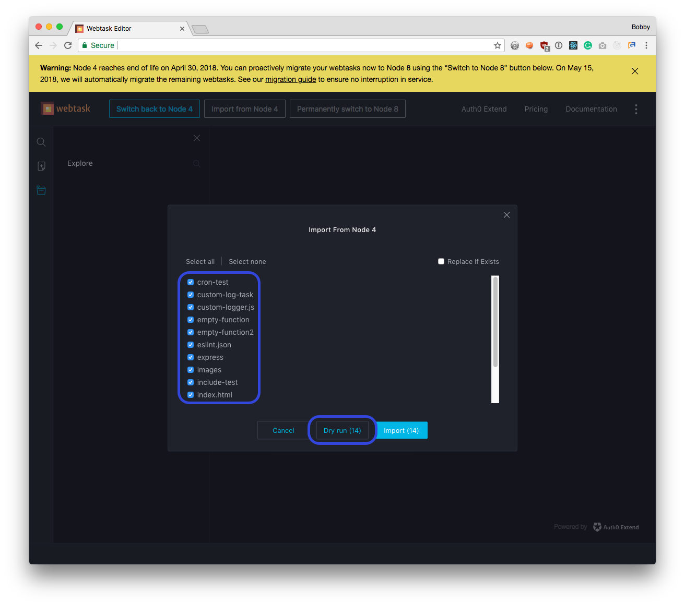Uncheck the express checkbox
Image resolution: width=685 pixels, height=606 pixels.
coord(191,357)
